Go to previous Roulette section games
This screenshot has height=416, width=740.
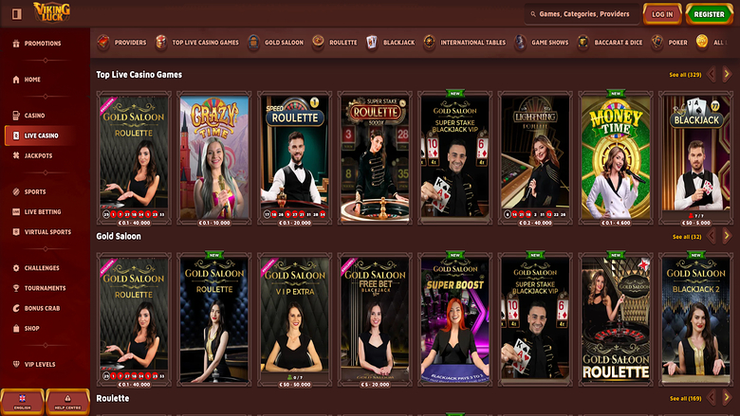(712, 398)
